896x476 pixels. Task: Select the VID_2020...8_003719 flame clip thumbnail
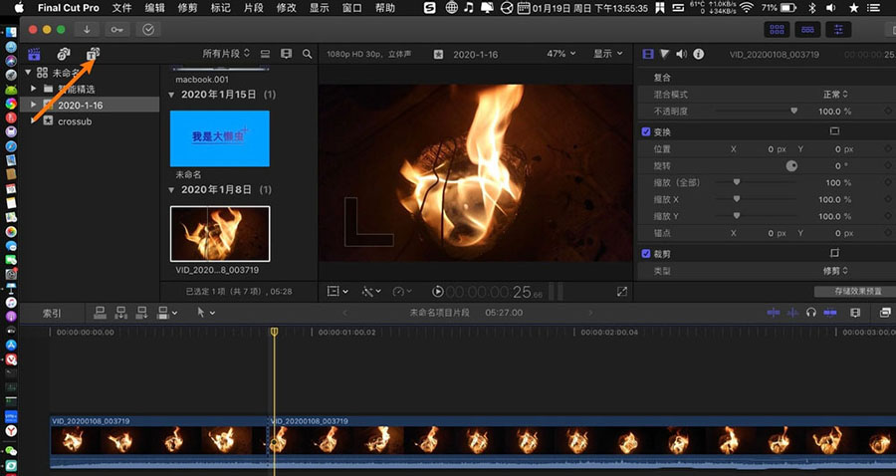220,234
